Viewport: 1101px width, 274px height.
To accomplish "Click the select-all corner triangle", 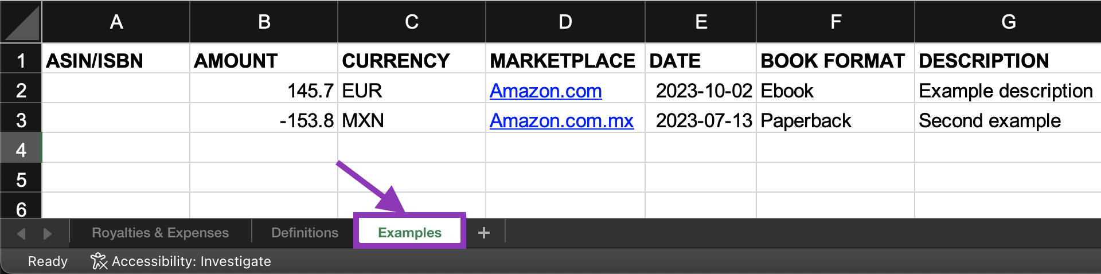I will tap(21, 22).
